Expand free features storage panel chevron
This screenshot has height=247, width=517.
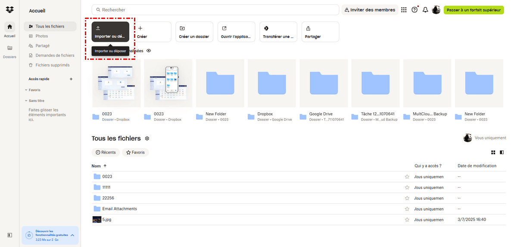pyautogui.click(x=72, y=235)
